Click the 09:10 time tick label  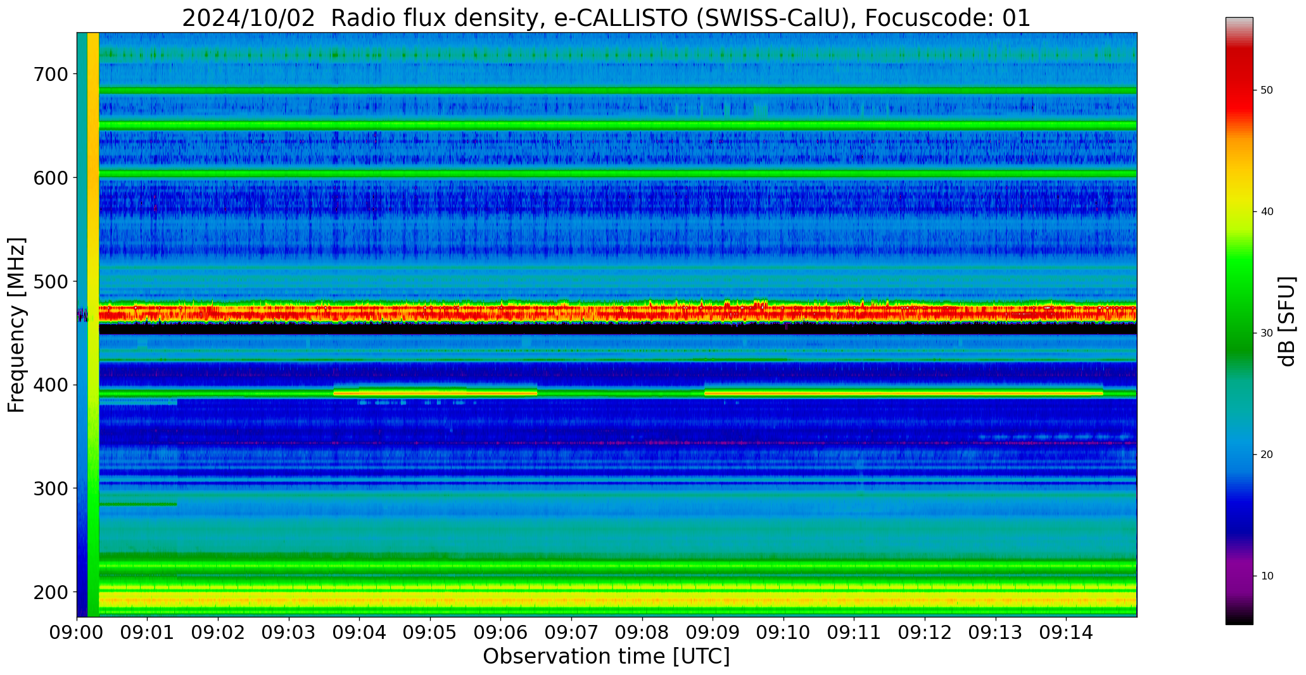[784, 633]
